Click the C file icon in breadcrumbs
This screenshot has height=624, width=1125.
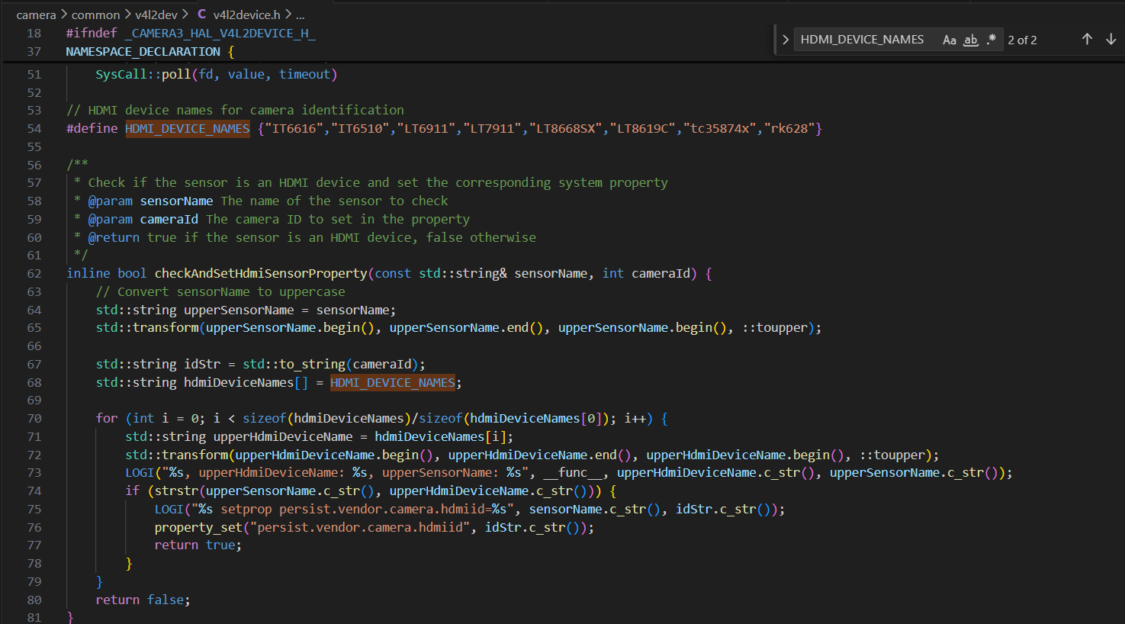click(x=202, y=14)
